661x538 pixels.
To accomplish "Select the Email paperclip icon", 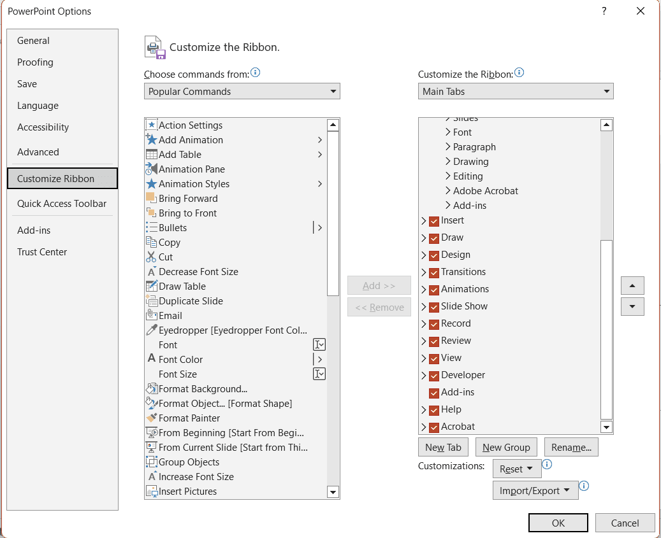I will [151, 316].
